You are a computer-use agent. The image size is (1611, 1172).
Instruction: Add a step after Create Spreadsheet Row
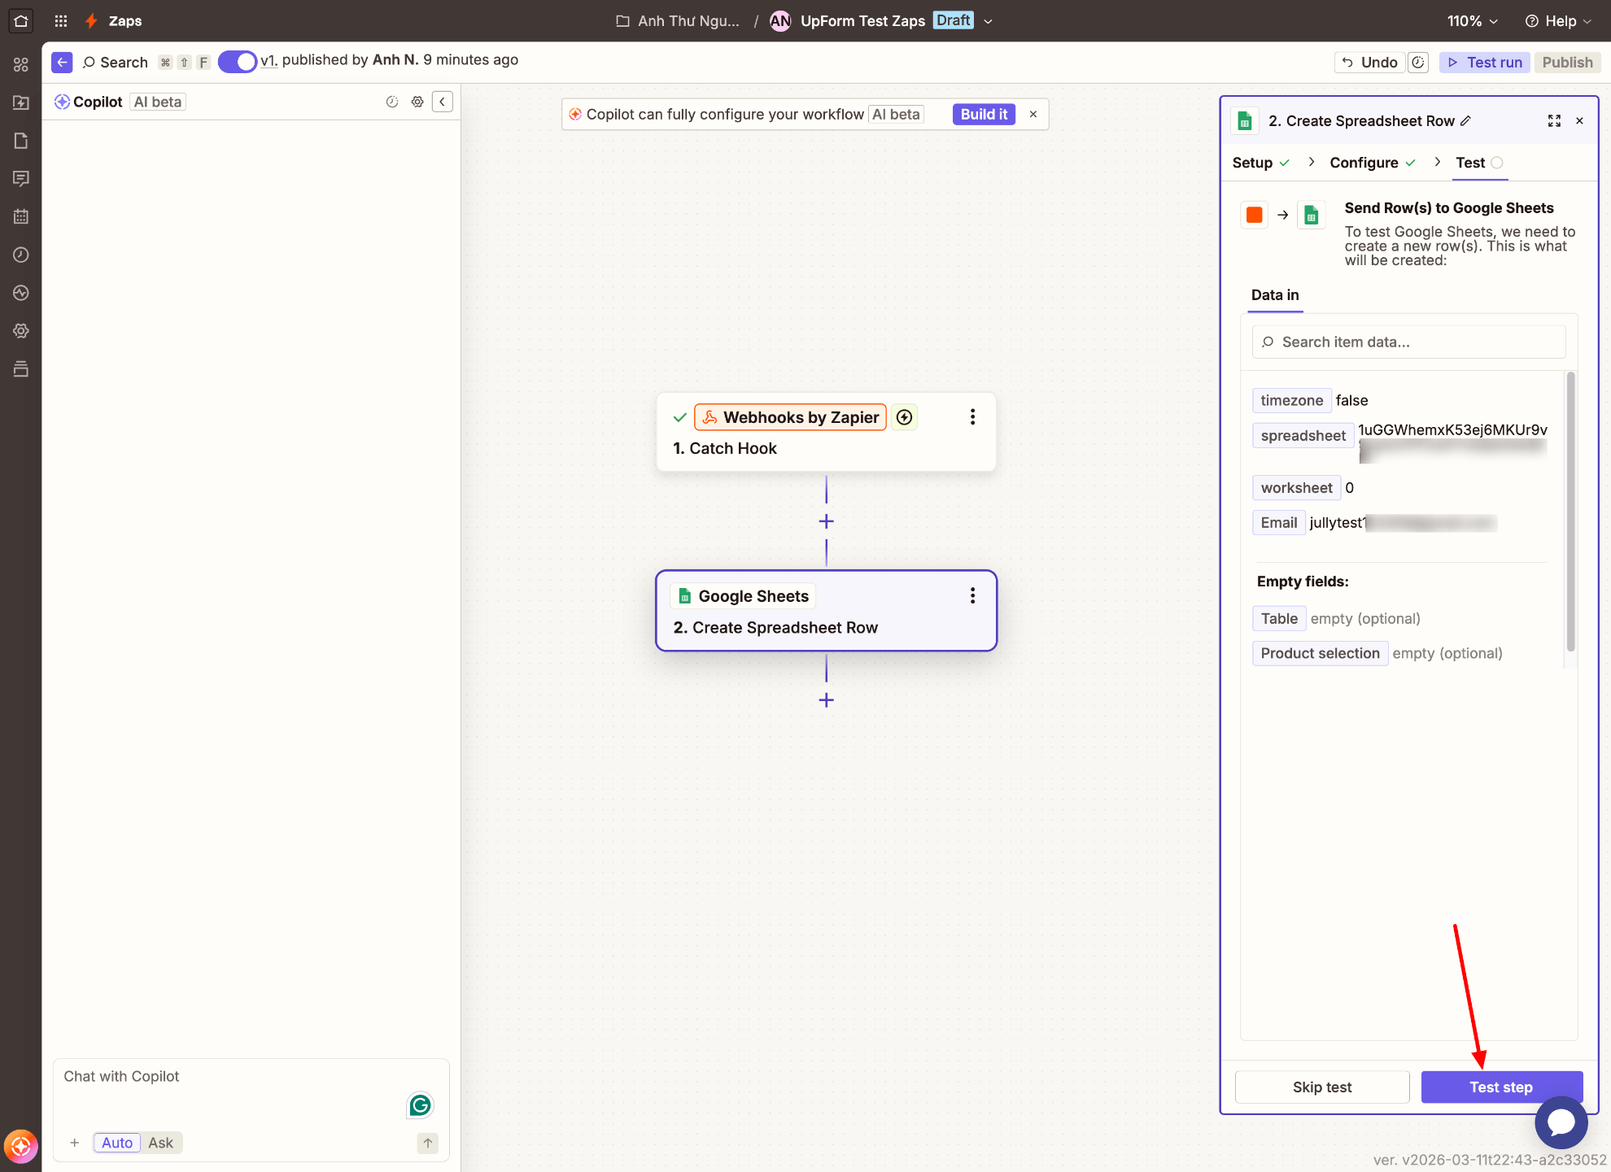click(x=827, y=700)
